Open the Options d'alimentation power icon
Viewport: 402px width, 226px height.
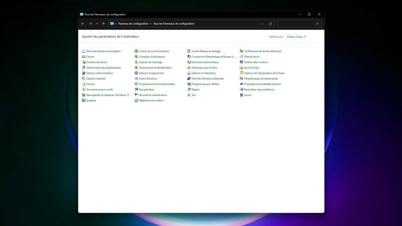point(84,73)
